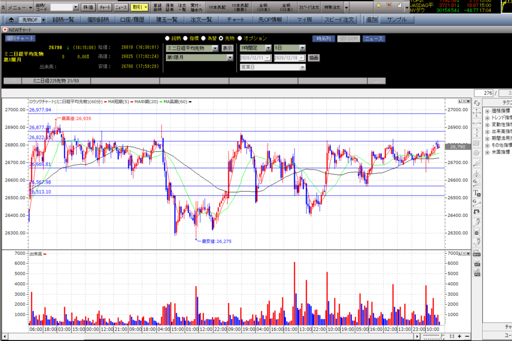Open 注文一覧 in the top toolbar

coord(182,7)
